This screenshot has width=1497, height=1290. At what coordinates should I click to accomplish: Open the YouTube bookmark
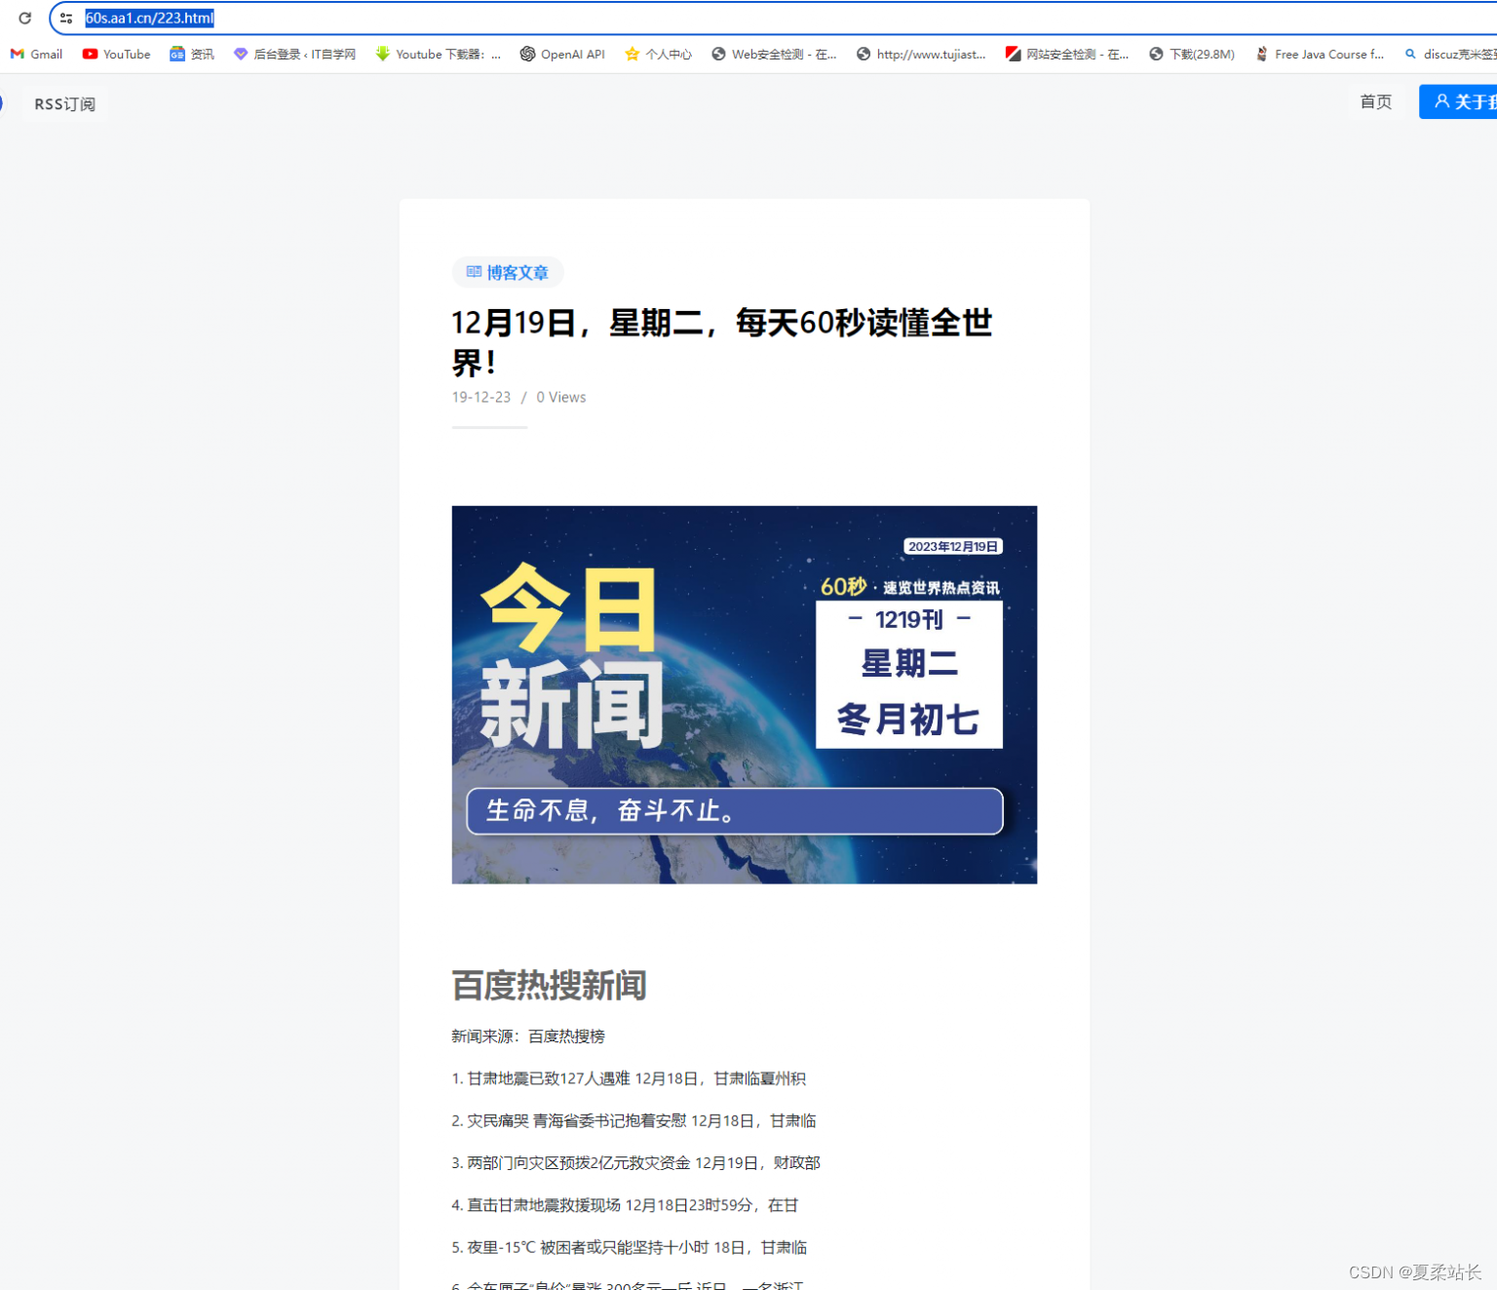[x=116, y=54]
